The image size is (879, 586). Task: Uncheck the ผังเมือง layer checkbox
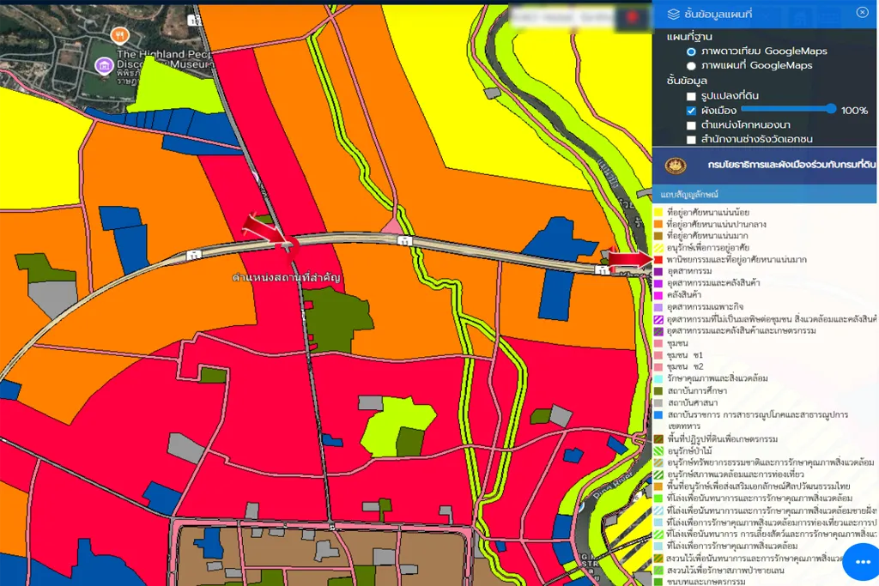coord(691,111)
